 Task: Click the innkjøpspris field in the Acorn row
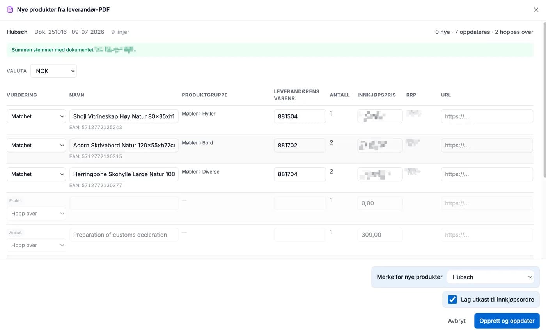(380, 145)
